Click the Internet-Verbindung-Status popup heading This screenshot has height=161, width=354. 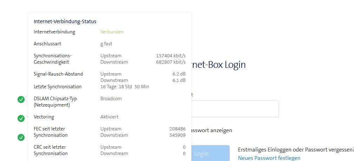coord(65,21)
